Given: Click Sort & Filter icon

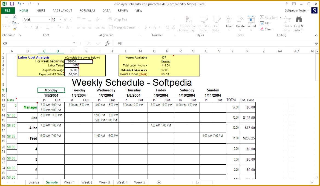Looking at the screenshot, I should (x=288, y=20).
